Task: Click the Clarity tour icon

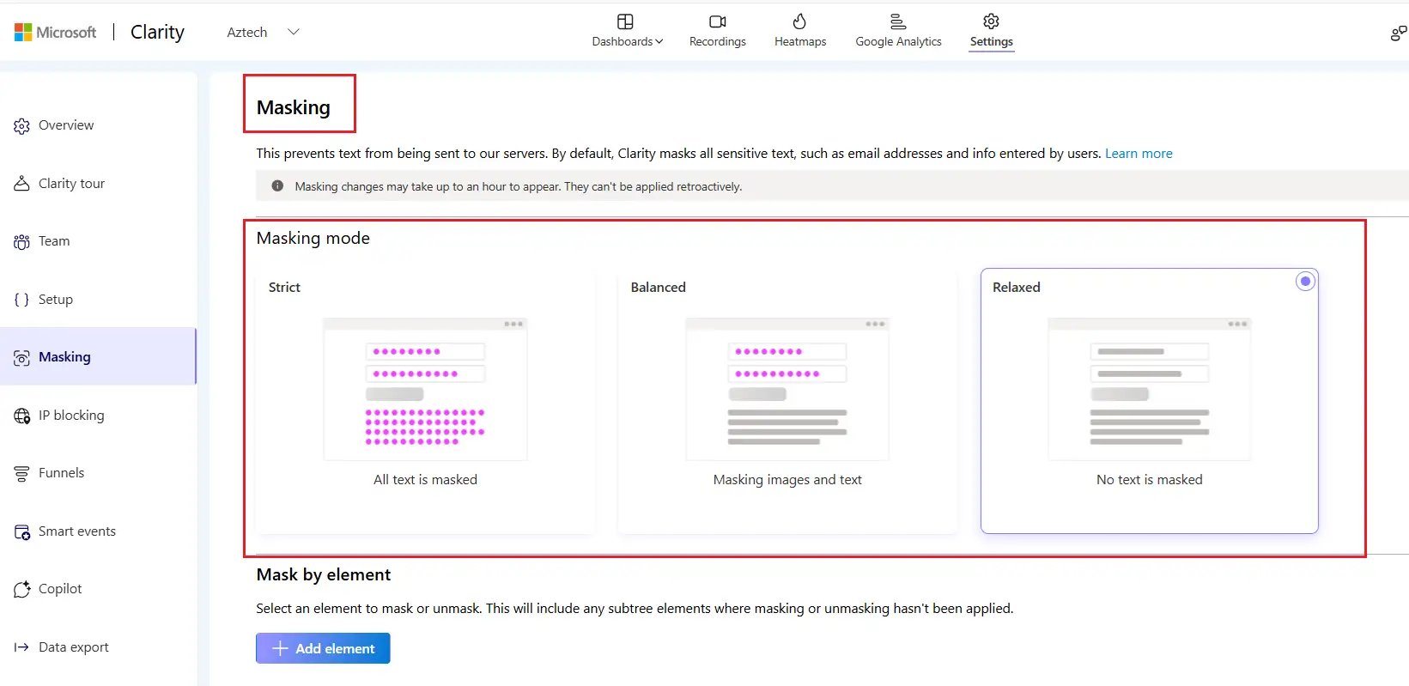Action: click(x=22, y=184)
